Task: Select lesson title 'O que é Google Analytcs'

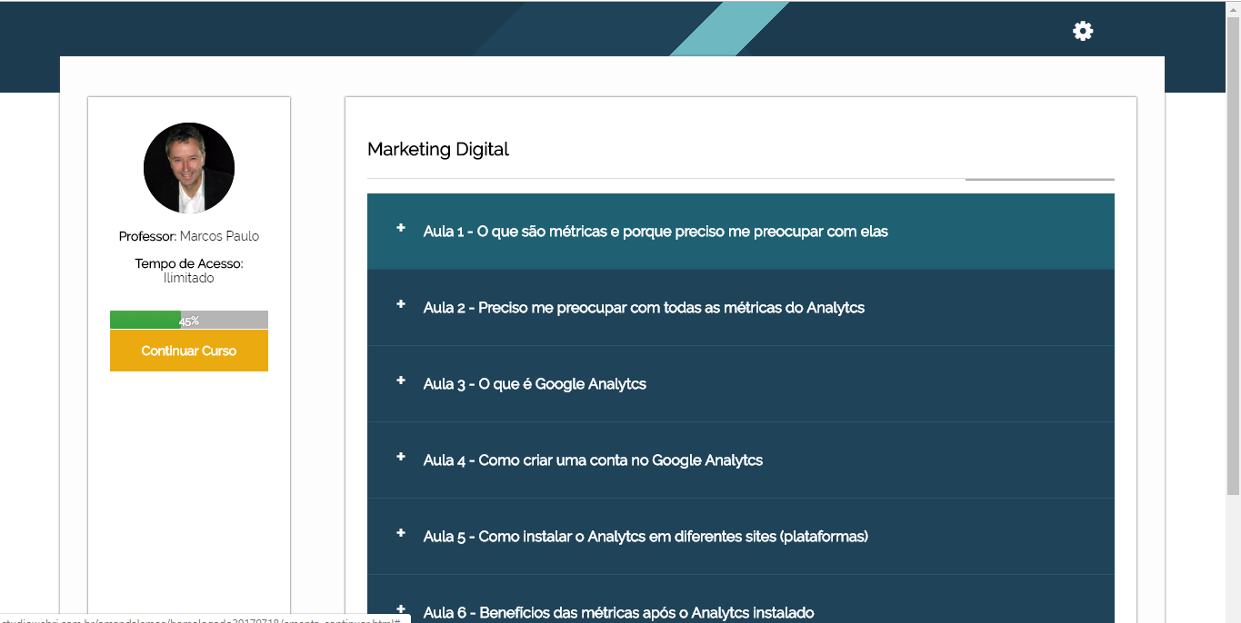Action: [x=535, y=384]
